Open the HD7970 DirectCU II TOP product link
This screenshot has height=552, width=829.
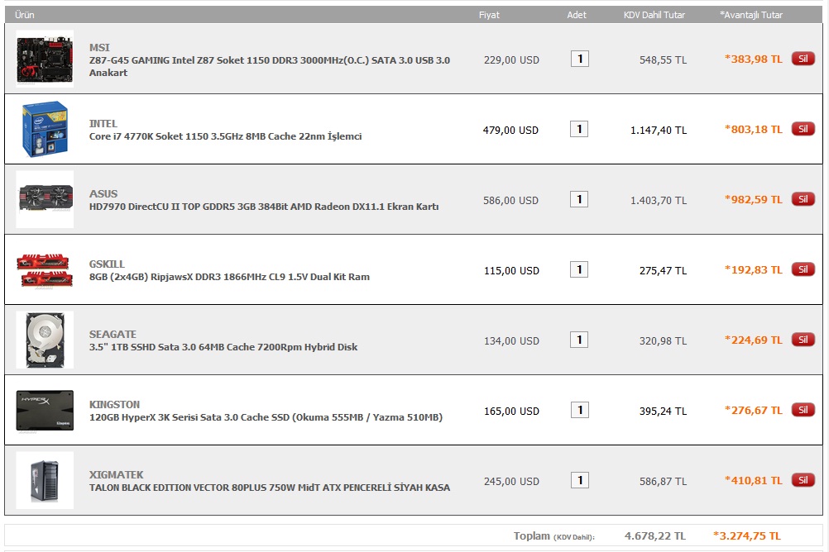[x=264, y=207]
